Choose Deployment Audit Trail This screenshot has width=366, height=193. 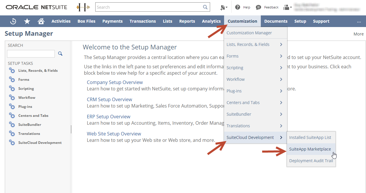(311, 161)
